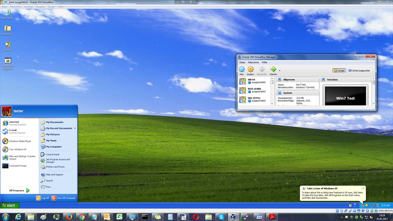Open Control Panel in start menu
393x221 pixels.
point(58,154)
